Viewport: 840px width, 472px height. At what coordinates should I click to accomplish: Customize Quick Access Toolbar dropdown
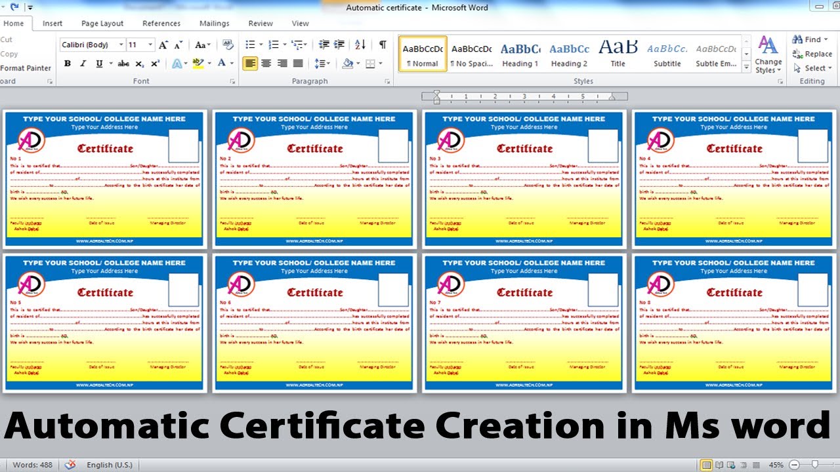tap(30, 8)
